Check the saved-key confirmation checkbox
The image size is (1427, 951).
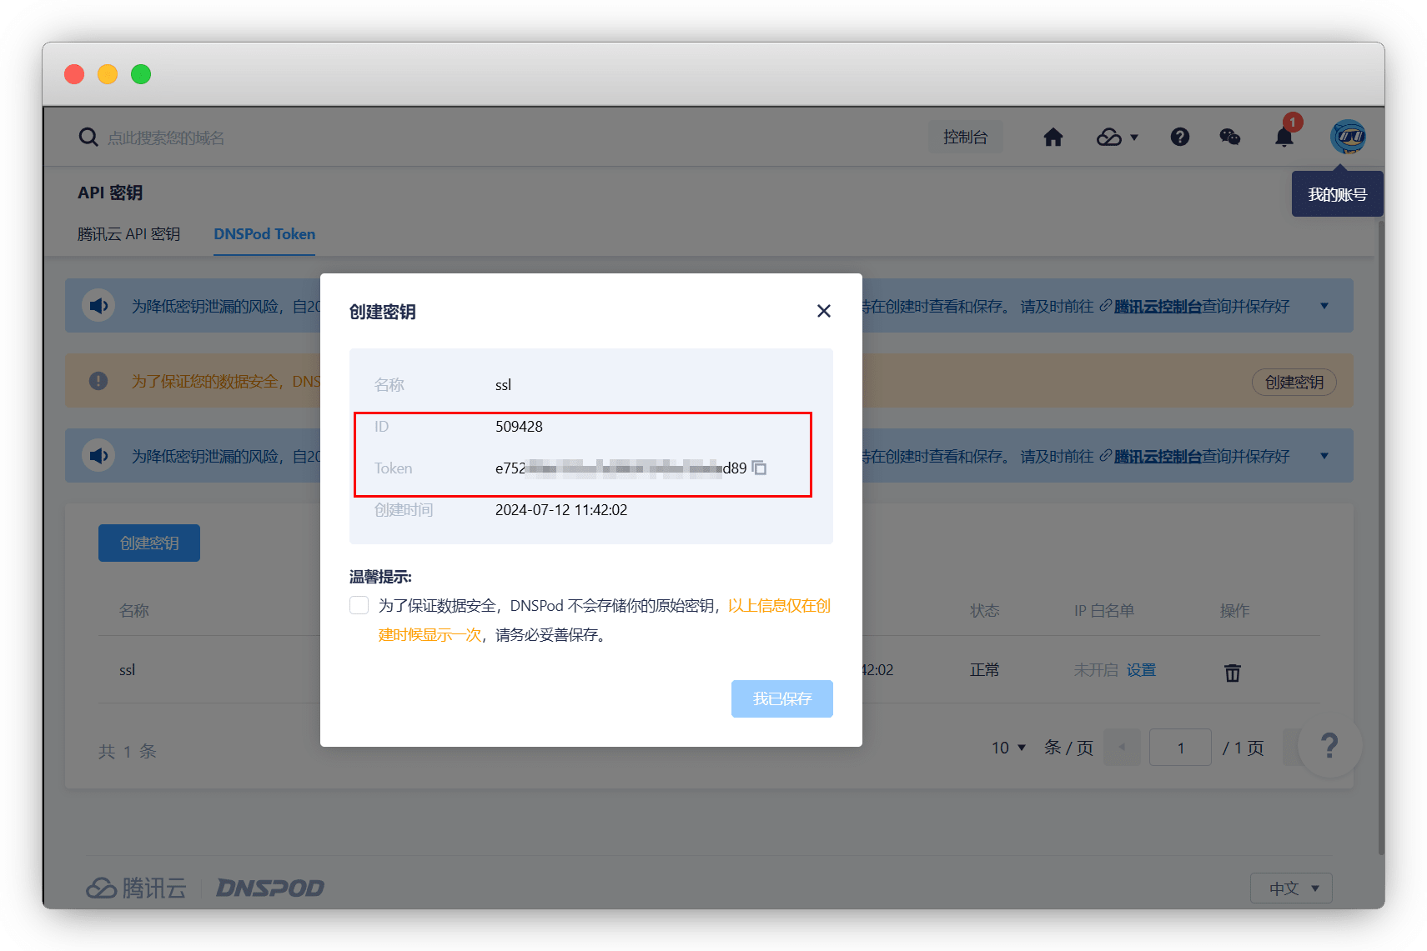pyautogui.click(x=359, y=605)
